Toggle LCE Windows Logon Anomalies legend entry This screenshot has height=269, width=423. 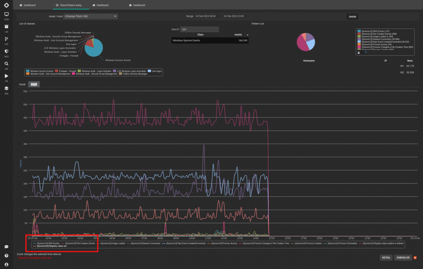click(x=129, y=71)
